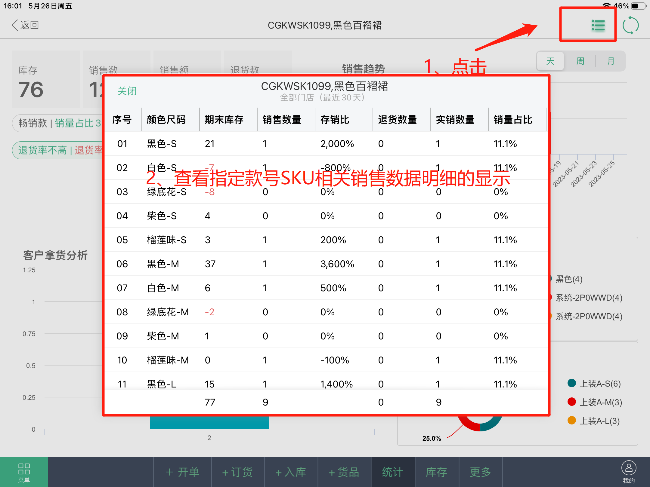
Task: Tap the 退货率不高 tag
Action: 58,150
